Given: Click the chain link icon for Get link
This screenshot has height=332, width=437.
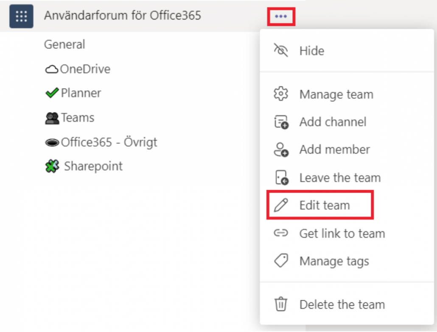Looking at the screenshot, I should 281,233.
